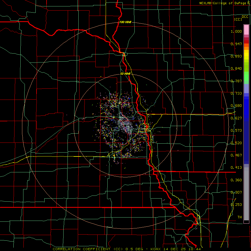
Task: Click the 0.413 scale value
Action: point(236,168)
